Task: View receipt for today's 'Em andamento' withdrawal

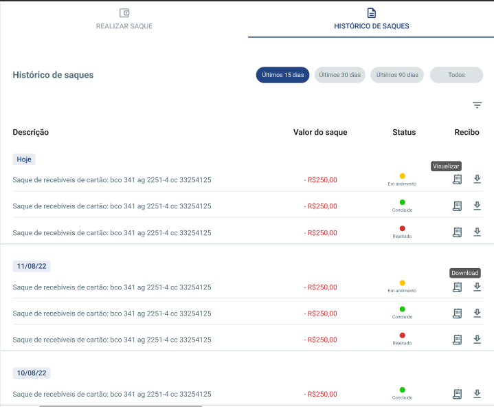Action: (x=457, y=179)
